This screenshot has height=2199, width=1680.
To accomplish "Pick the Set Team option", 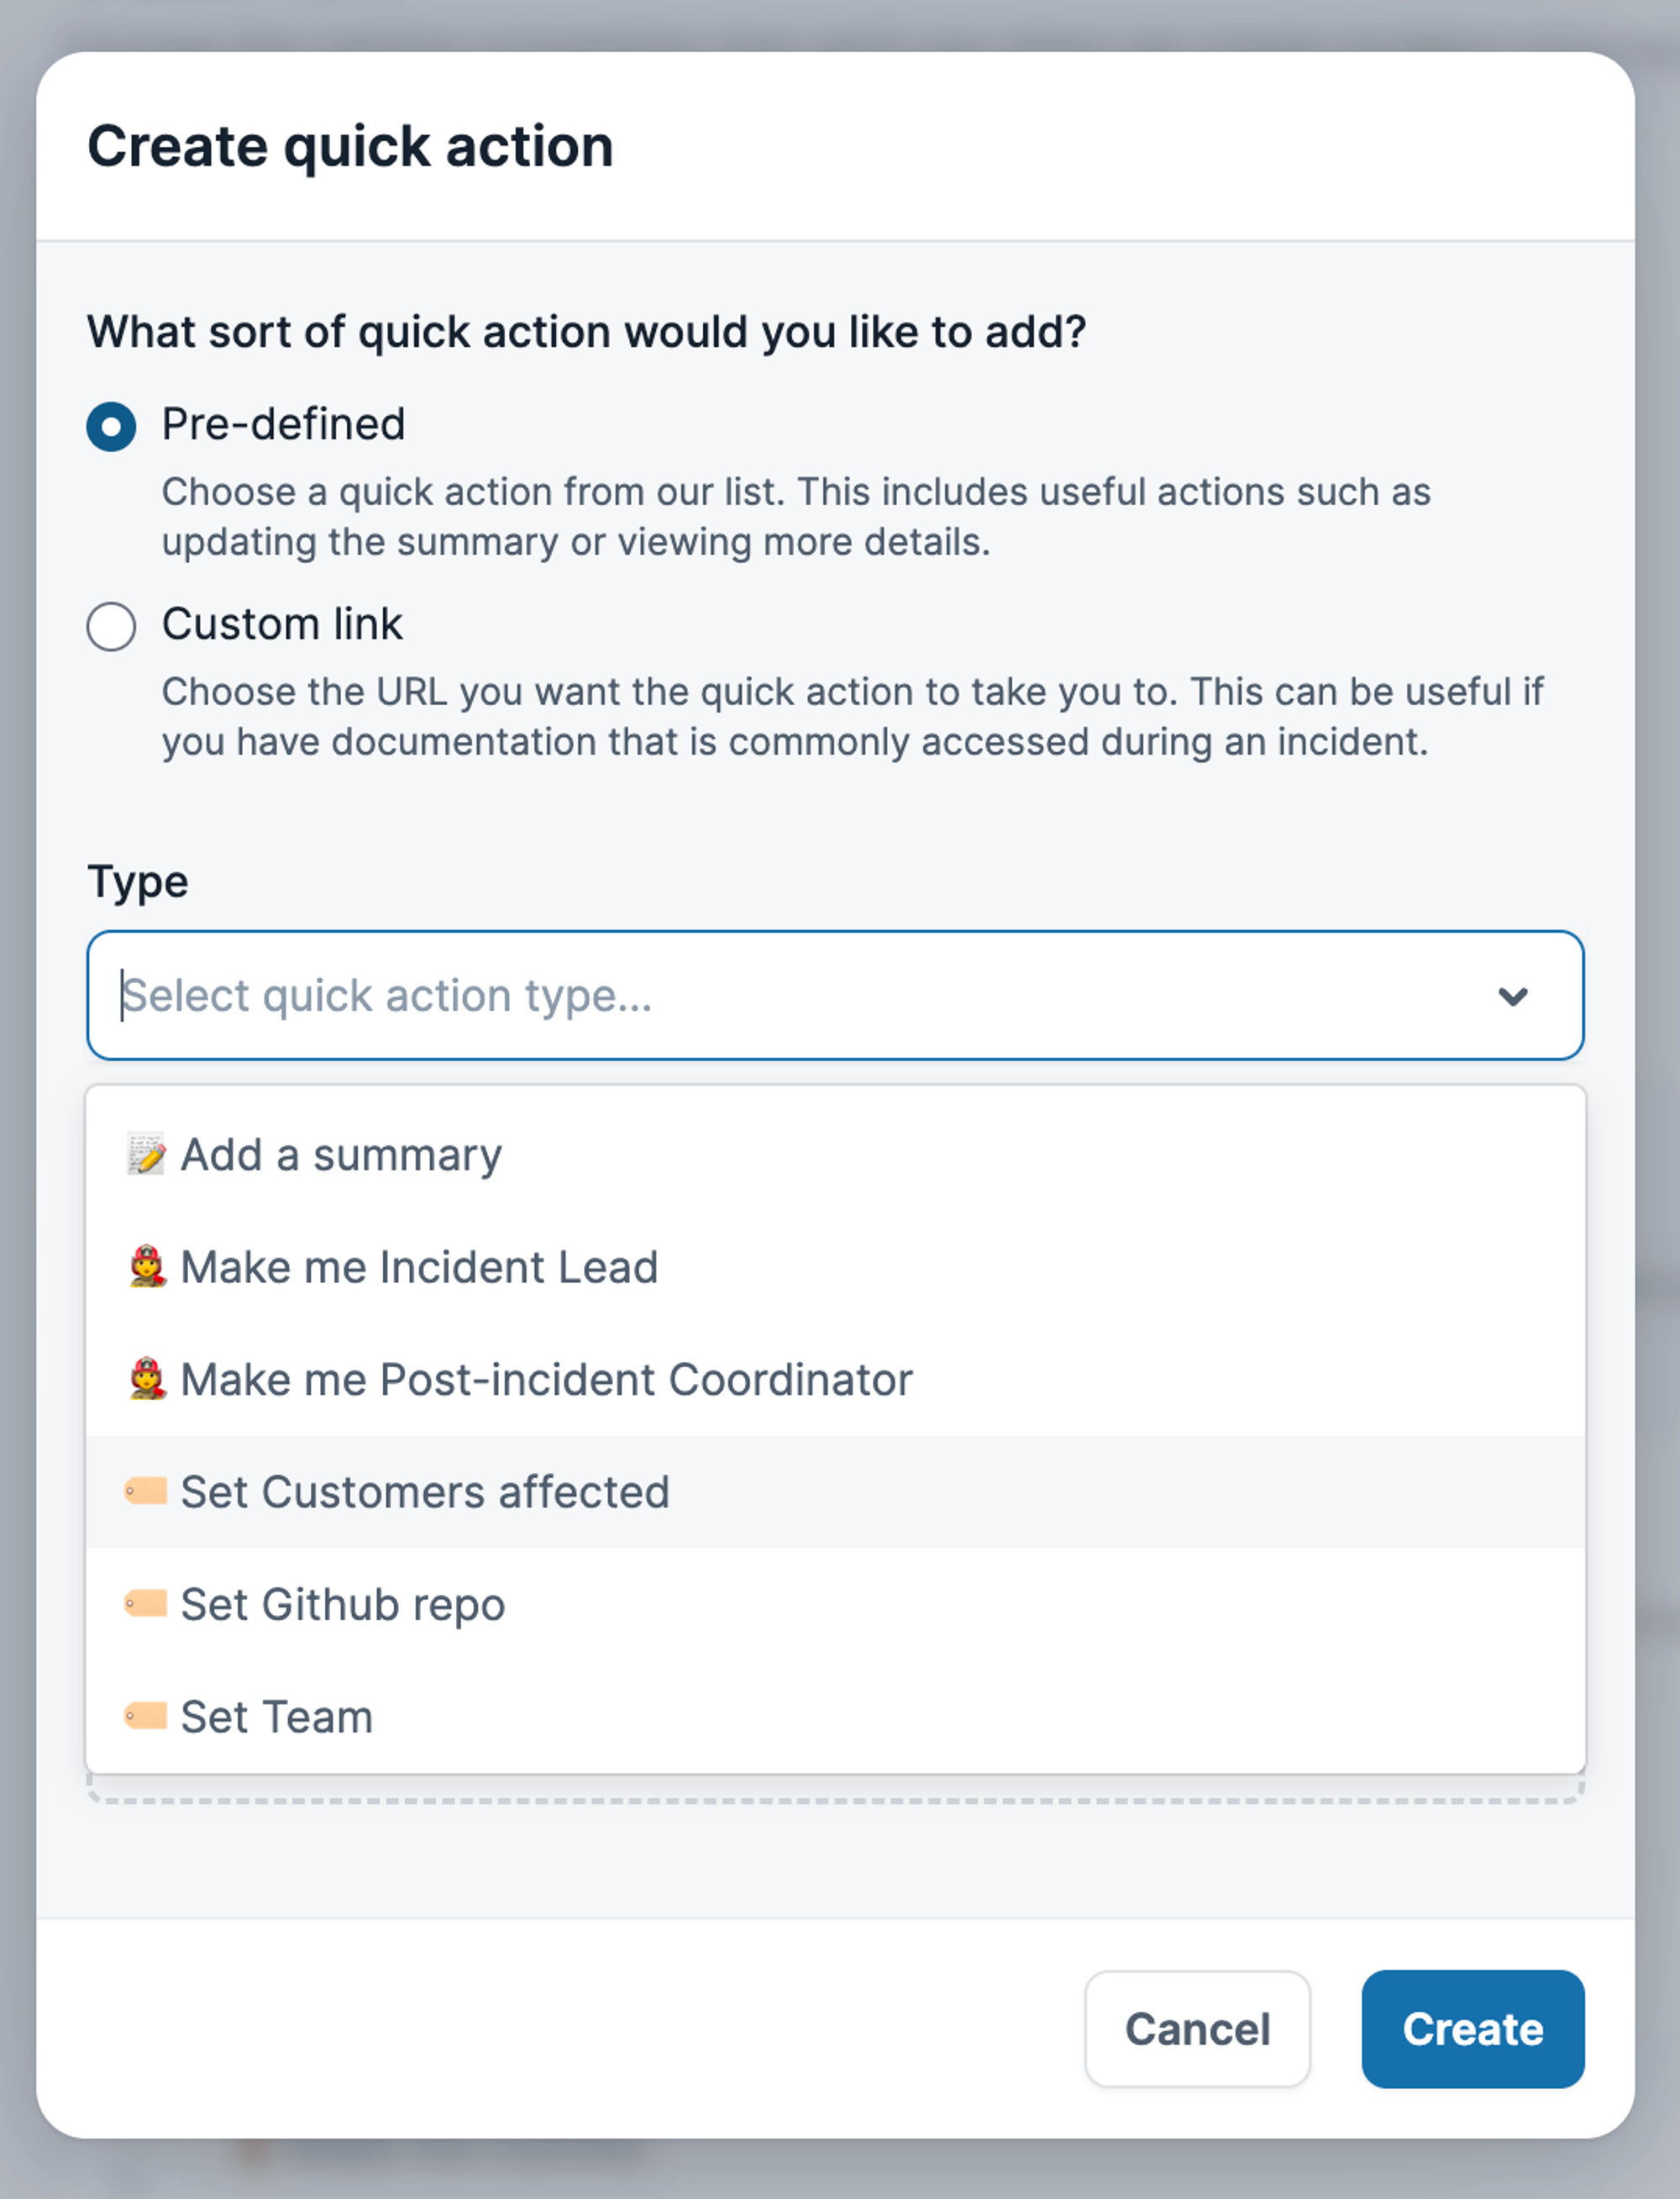I will pyautogui.click(x=277, y=1718).
